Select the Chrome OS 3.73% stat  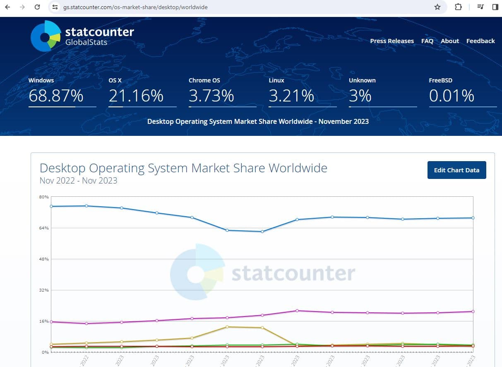click(211, 96)
